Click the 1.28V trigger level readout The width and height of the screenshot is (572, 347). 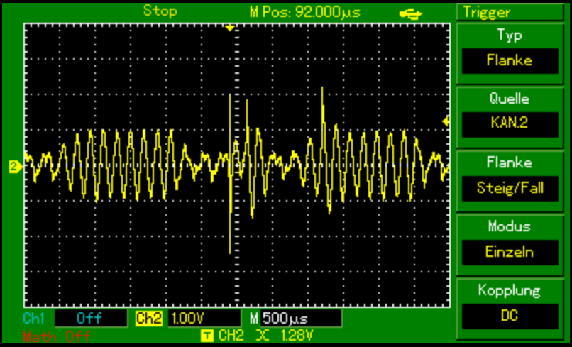297,334
